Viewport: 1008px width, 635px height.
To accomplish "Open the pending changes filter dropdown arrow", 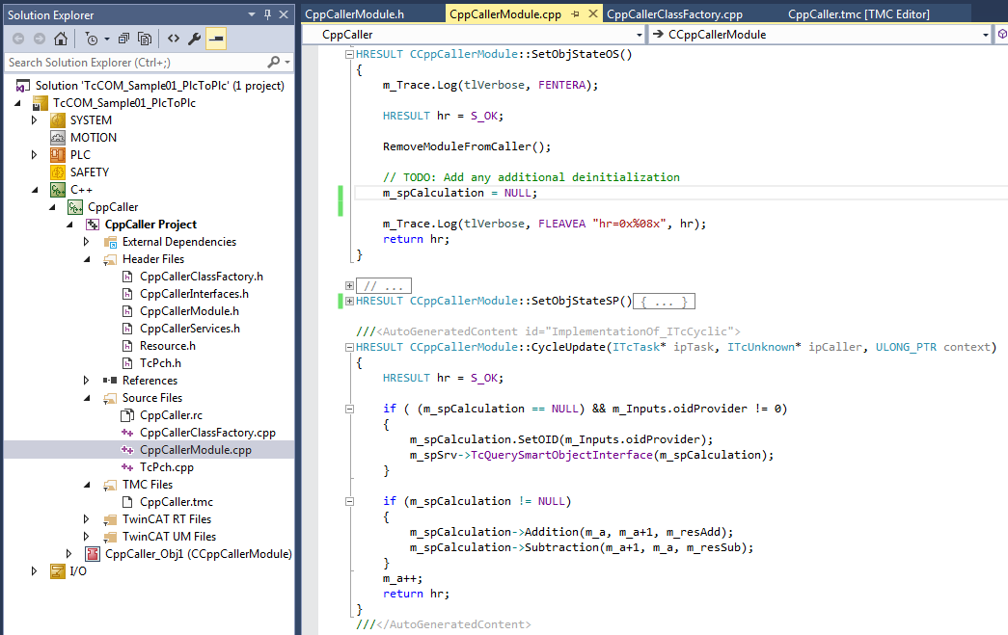I will pos(107,40).
